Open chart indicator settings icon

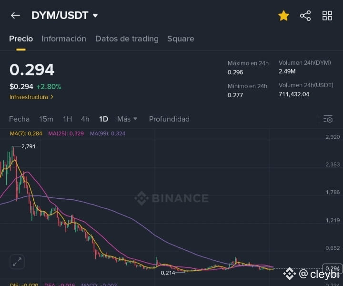[328, 119]
